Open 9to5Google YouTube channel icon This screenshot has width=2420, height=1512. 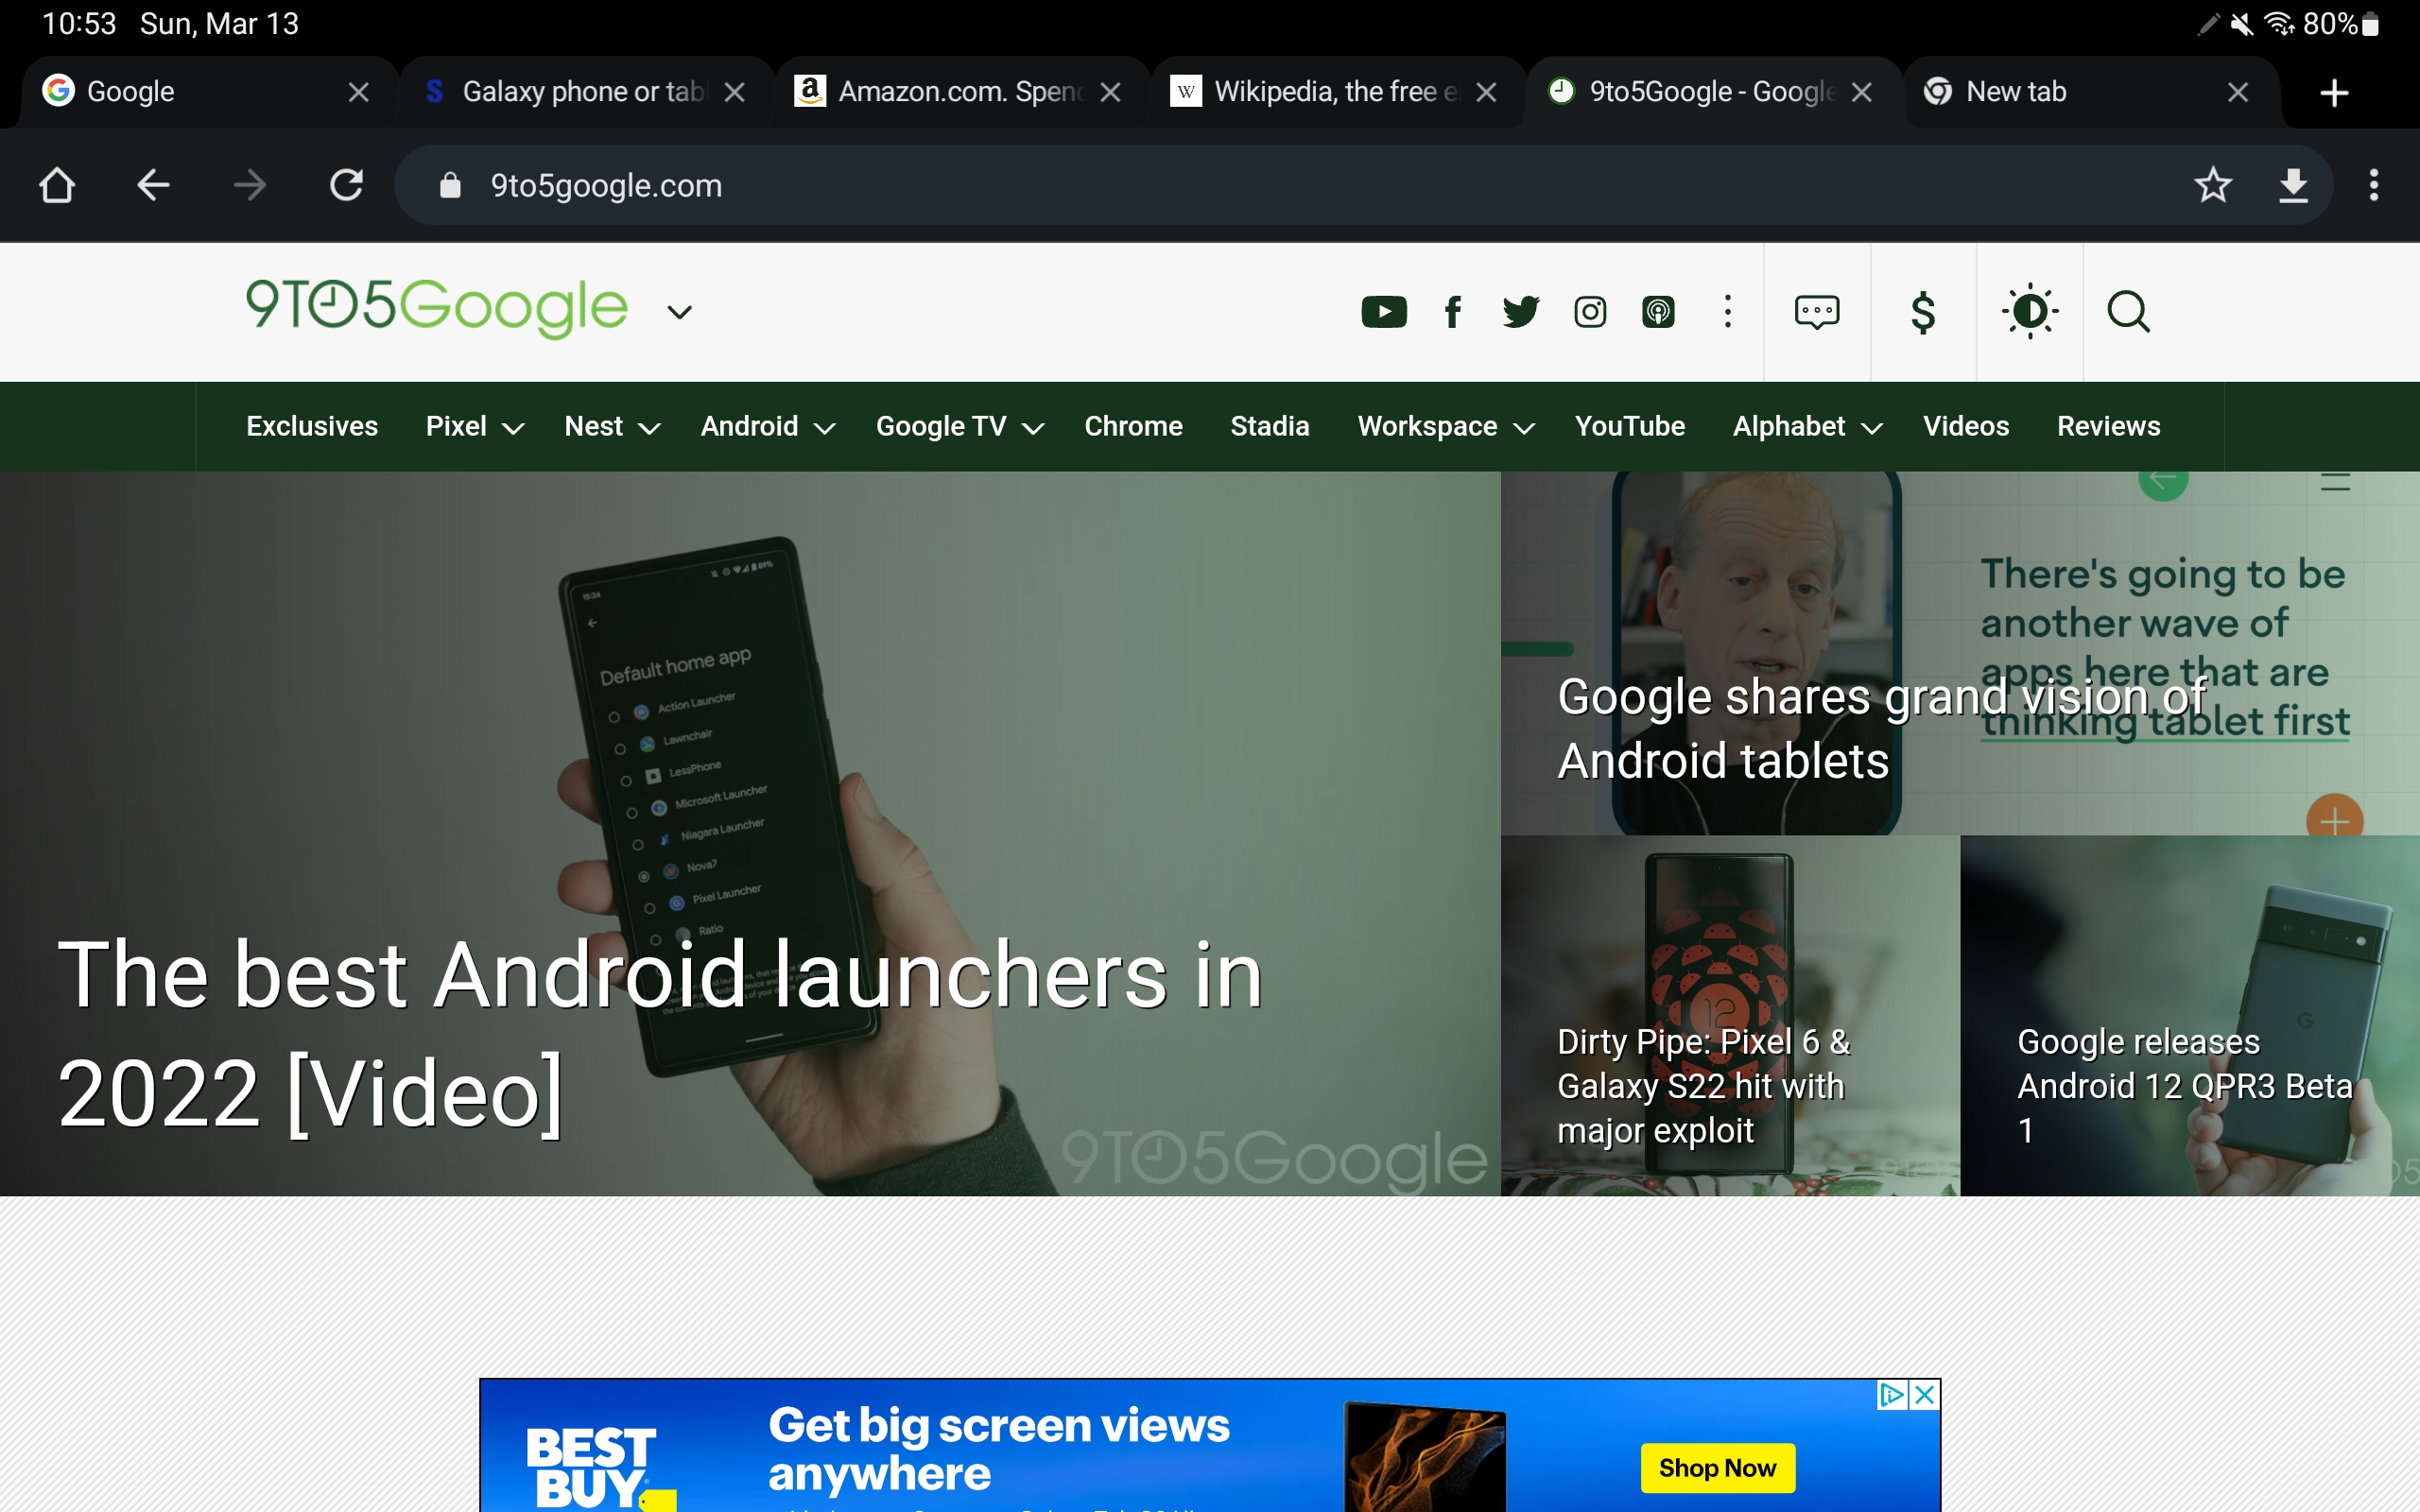pyautogui.click(x=1384, y=312)
